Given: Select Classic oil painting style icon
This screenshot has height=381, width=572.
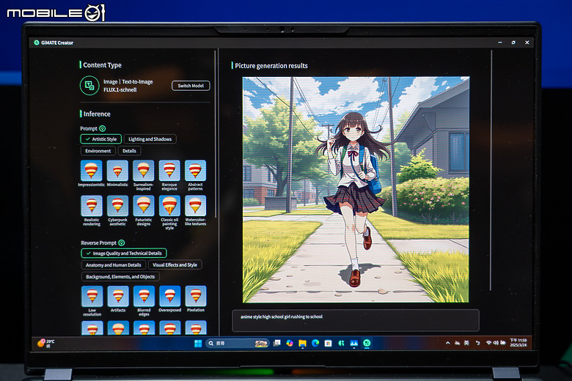Looking at the screenshot, I should [169, 206].
